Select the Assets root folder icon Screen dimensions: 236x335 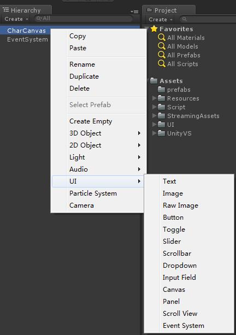154,80
